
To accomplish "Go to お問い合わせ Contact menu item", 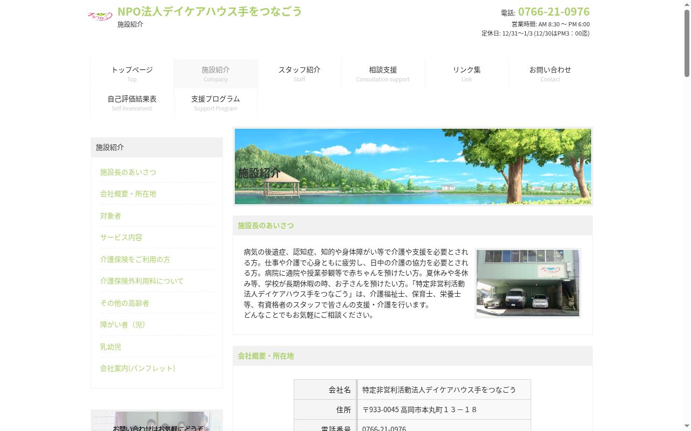I will [x=550, y=74].
